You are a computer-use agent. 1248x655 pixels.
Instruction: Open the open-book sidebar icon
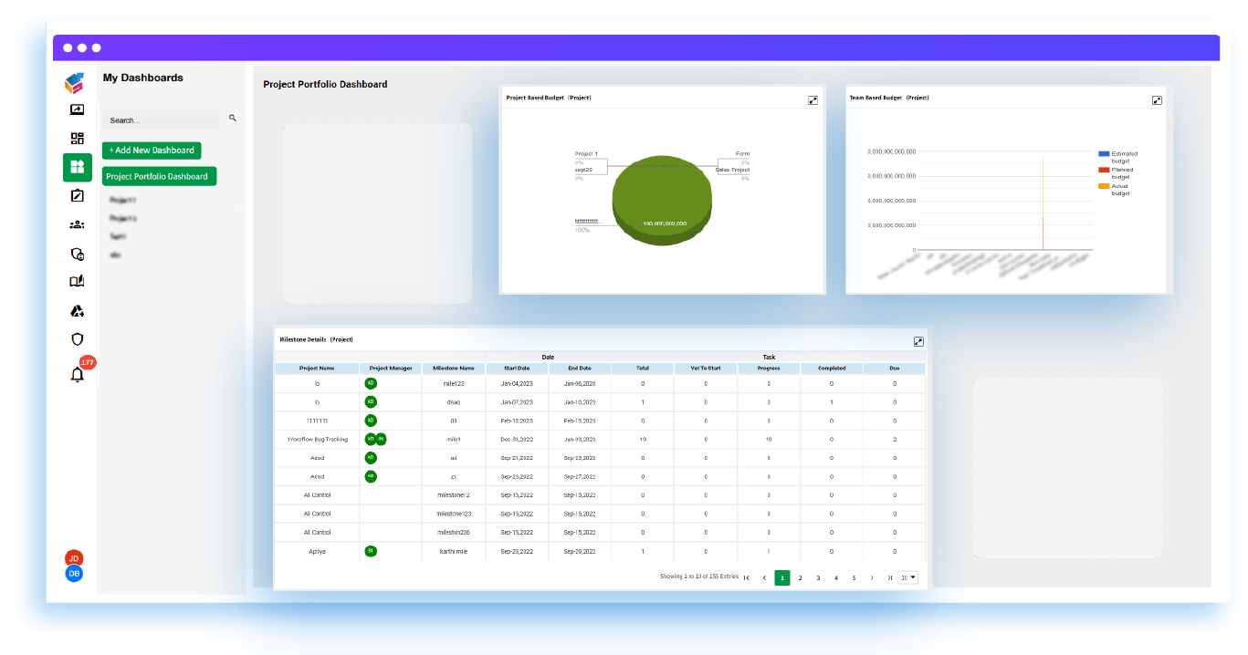coord(77,282)
